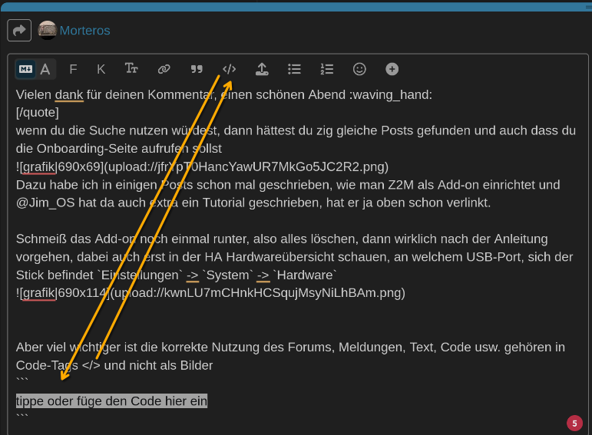Insert a bulleted list
The width and height of the screenshot is (592, 435).
[x=294, y=69]
